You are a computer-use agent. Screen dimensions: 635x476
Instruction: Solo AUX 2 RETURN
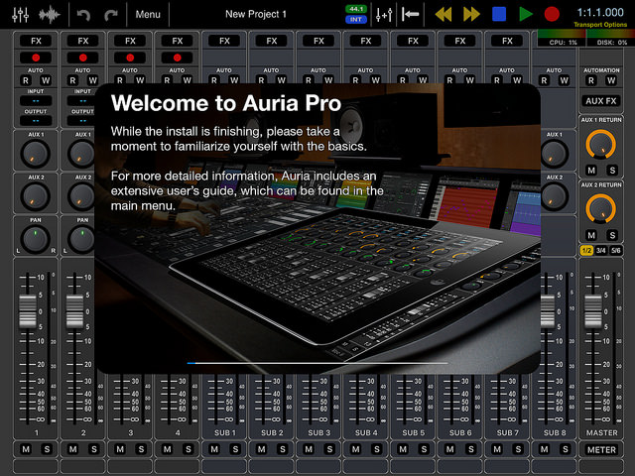coord(612,235)
